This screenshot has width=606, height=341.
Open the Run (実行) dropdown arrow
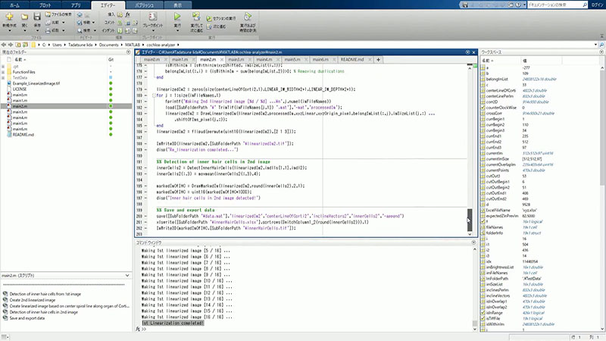click(177, 30)
